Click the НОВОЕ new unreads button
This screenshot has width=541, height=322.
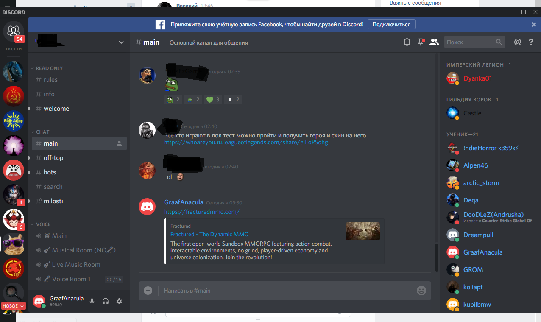[x=14, y=306]
